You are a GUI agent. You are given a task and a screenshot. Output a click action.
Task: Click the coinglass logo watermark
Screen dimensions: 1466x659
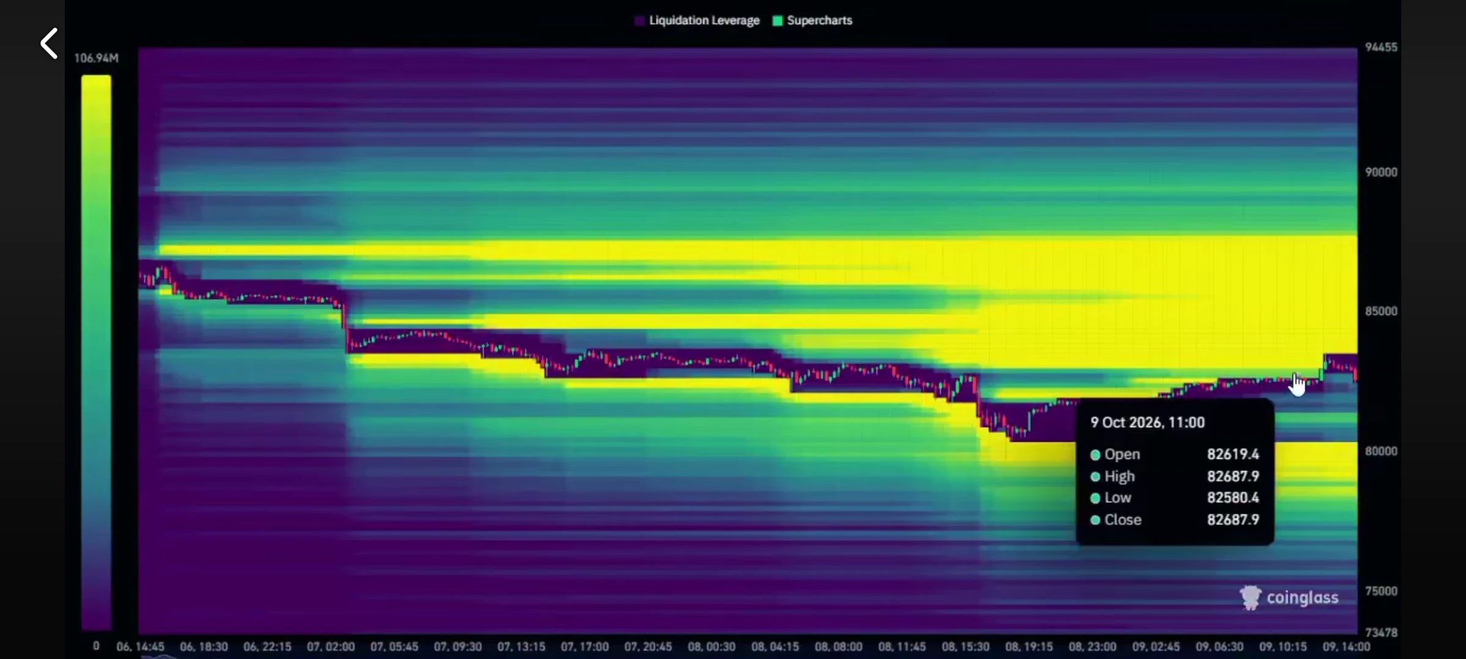(1289, 597)
